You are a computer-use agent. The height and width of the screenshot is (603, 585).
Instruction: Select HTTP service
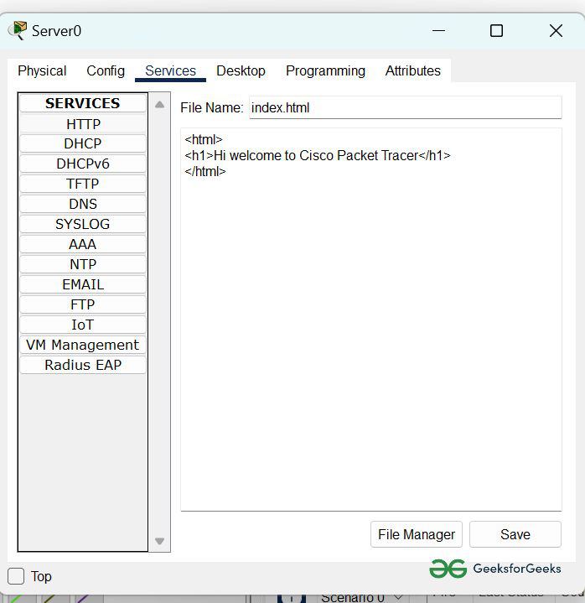[x=83, y=124]
